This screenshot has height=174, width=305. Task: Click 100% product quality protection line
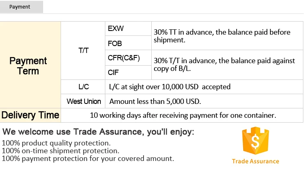click(x=56, y=143)
